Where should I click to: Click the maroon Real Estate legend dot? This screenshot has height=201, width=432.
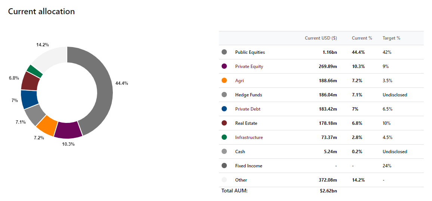224,123
